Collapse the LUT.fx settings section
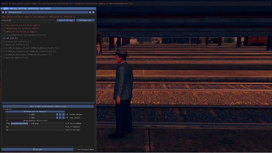The image size is (272, 153). coord(4,109)
